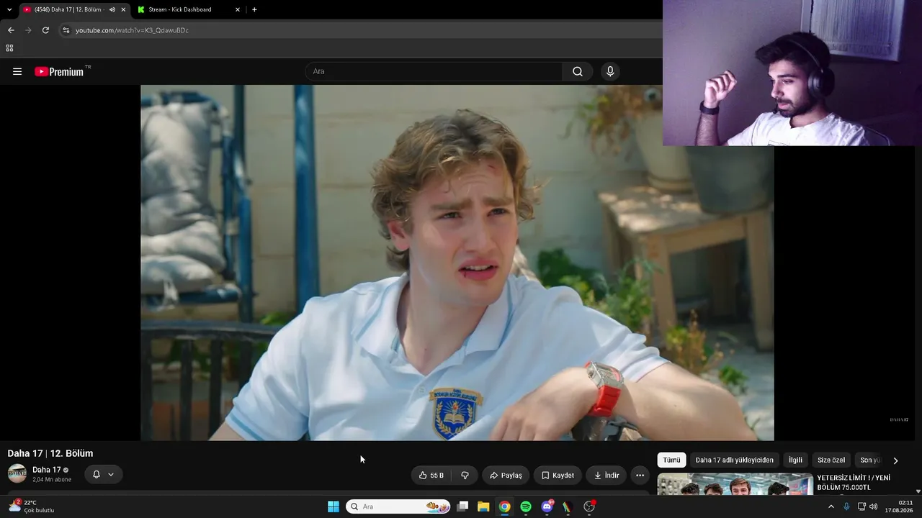
Task: Open Discord from the taskbar
Action: pyautogui.click(x=547, y=506)
